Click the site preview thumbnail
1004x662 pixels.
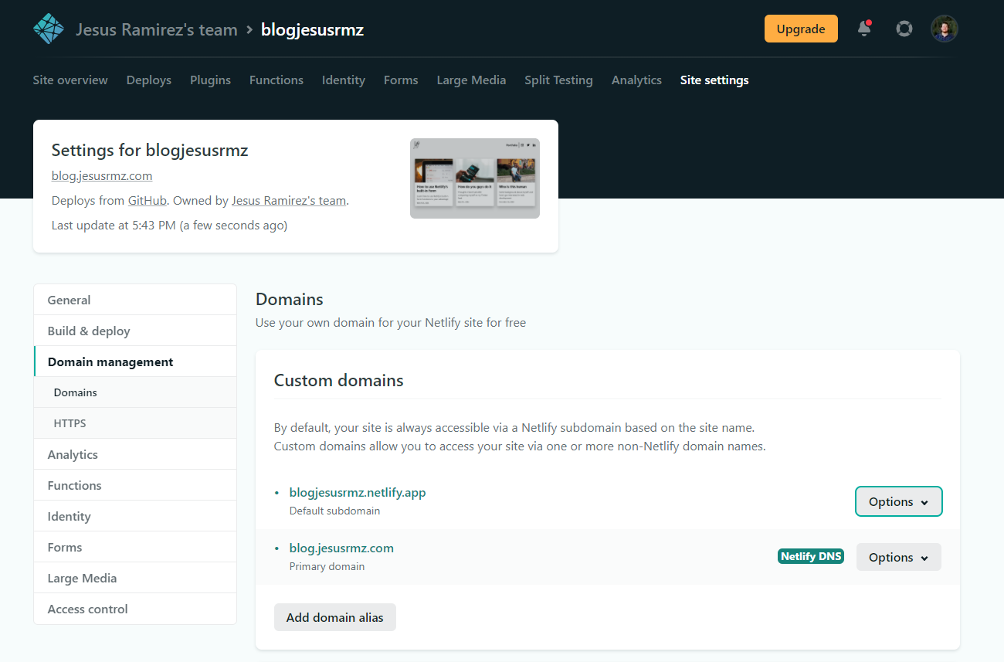(x=475, y=178)
